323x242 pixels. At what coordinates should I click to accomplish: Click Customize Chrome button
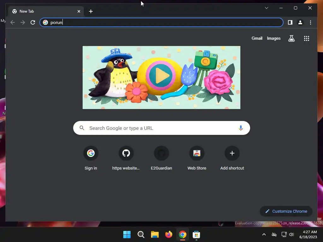coord(286,211)
